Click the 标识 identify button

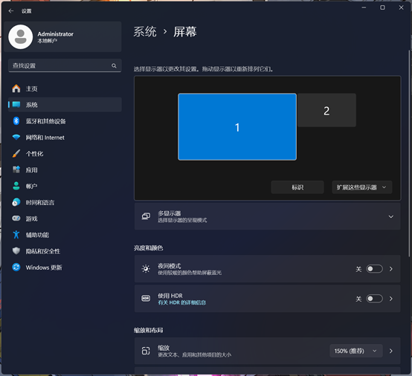(297, 187)
